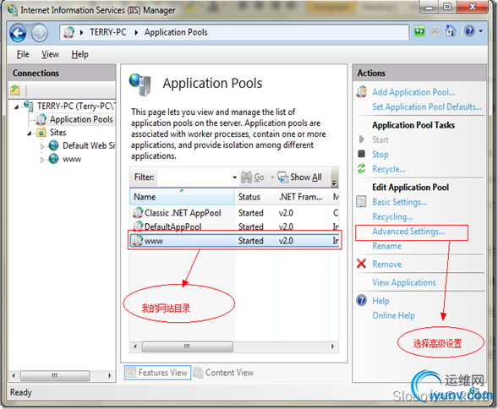Collapse the Sites tree node
Screen dimensions: 498x409
[x=30, y=134]
